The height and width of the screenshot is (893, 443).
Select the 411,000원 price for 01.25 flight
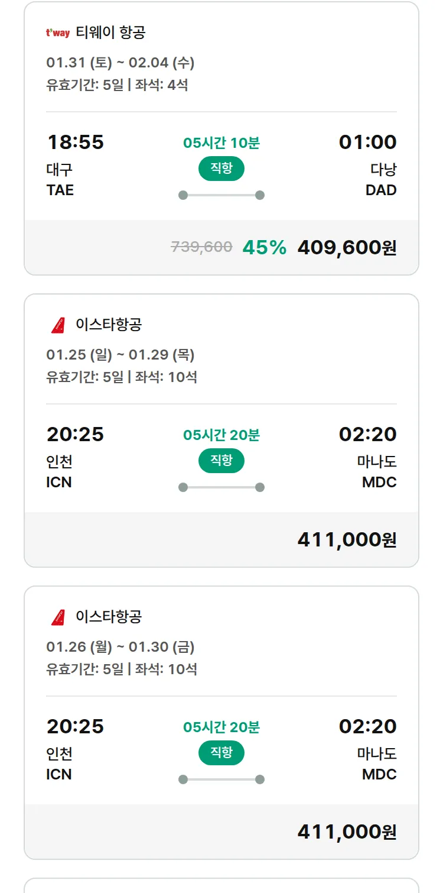pyautogui.click(x=347, y=539)
